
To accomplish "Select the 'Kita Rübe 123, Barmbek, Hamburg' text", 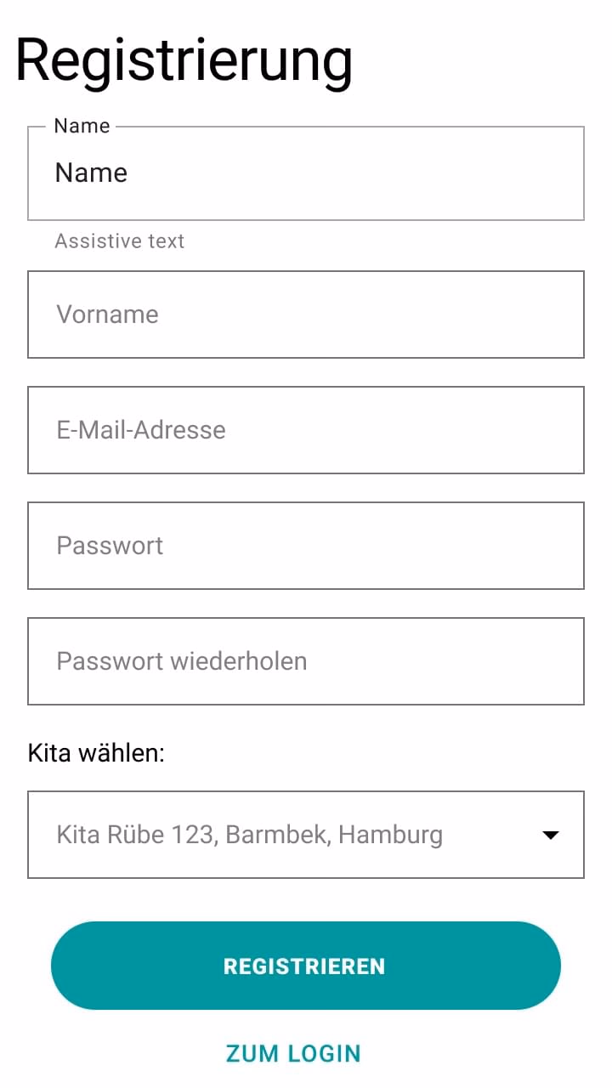I will pos(249,835).
